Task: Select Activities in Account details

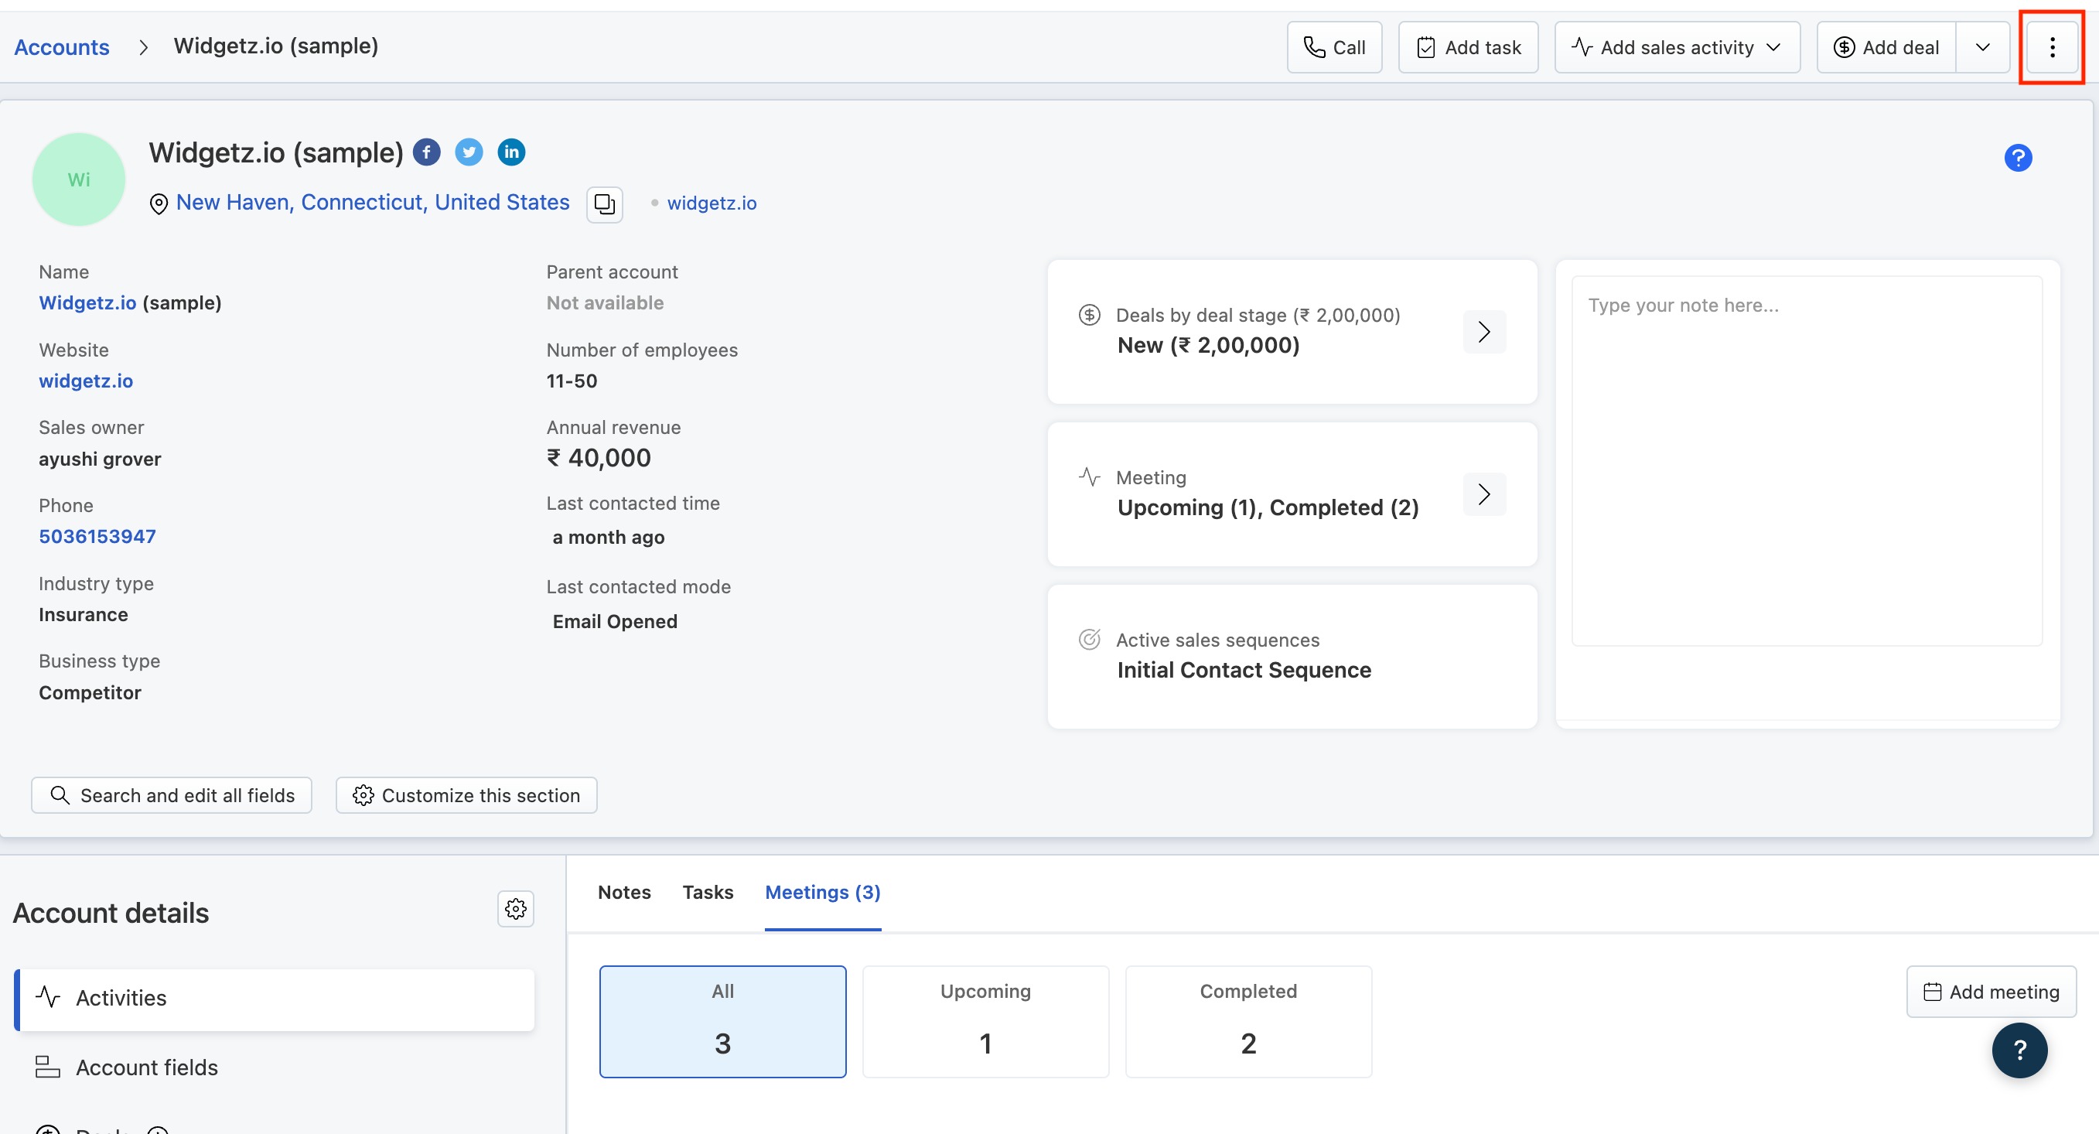Action: [x=275, y=999]
